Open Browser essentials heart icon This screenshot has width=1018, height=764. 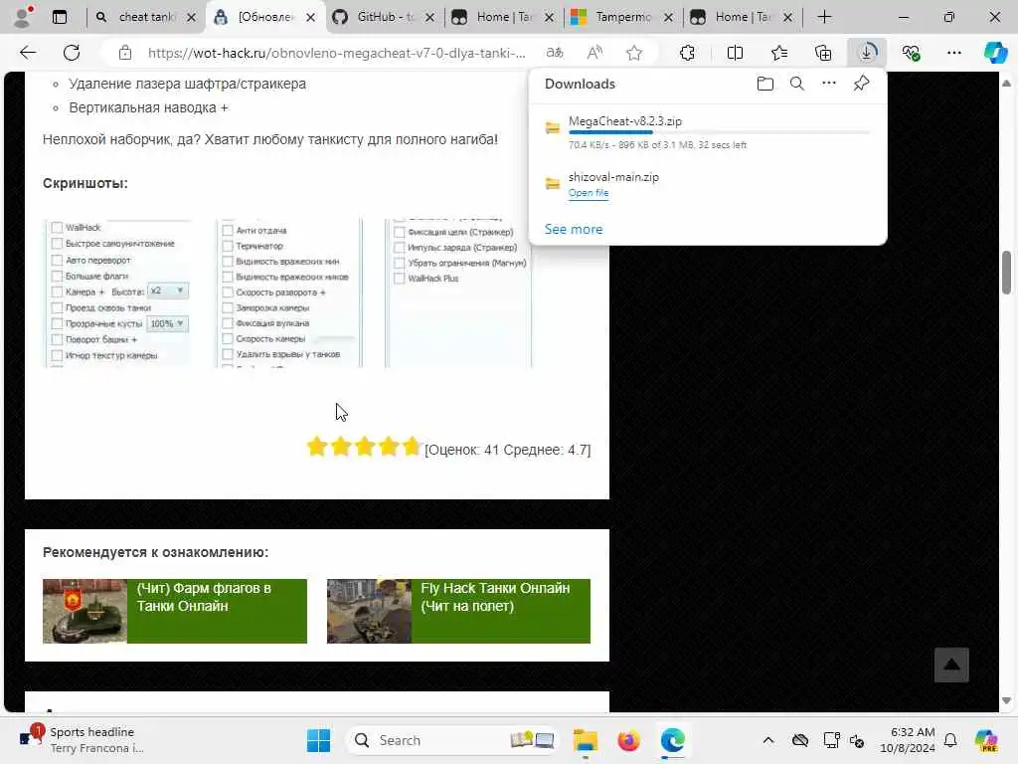coord(911,53)
